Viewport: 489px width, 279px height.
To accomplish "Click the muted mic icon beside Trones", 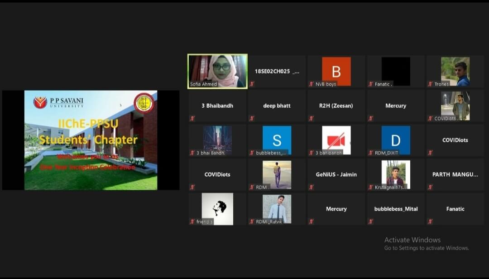I will tap(430, 84).
